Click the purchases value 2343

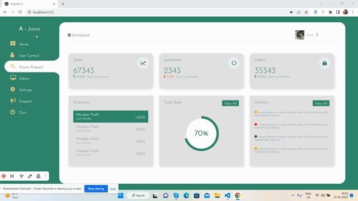(x=172, y=70)
